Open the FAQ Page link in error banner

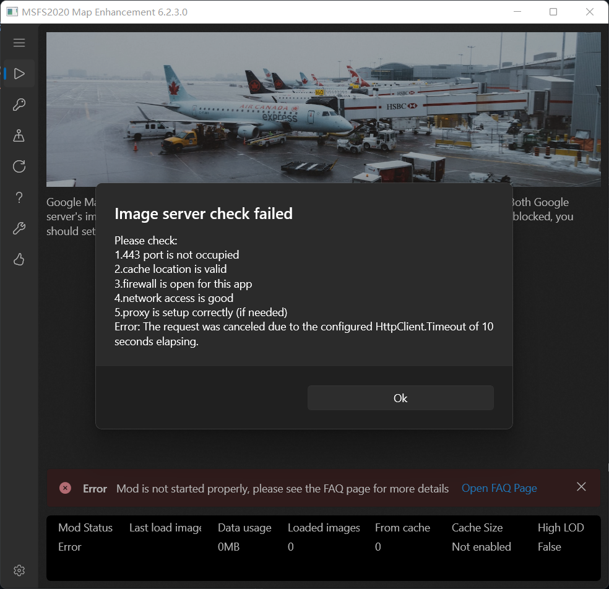click(x=499, y=488)
